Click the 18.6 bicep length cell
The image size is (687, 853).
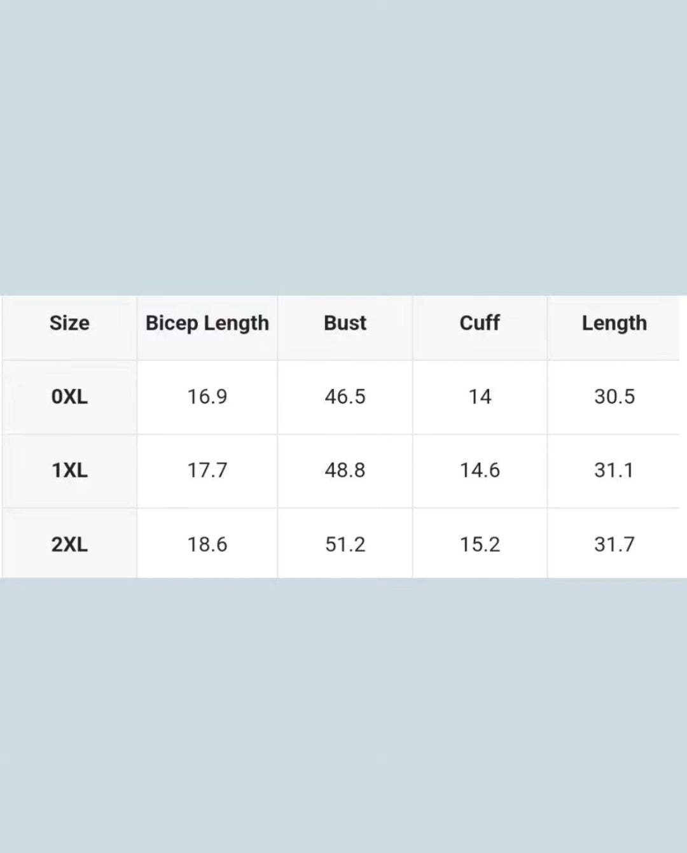[x=207, y=545]
